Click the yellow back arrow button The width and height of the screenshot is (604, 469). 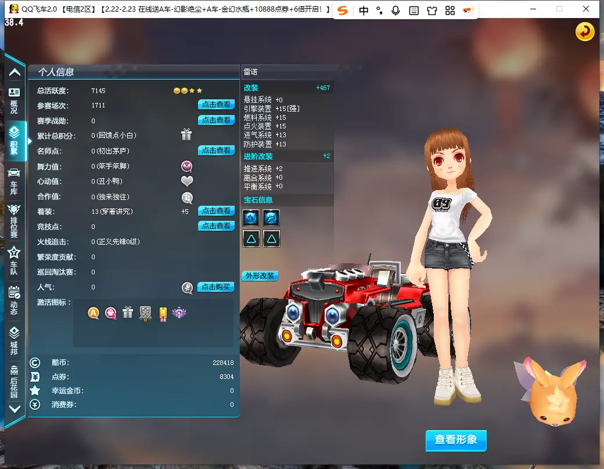(585, 31)
